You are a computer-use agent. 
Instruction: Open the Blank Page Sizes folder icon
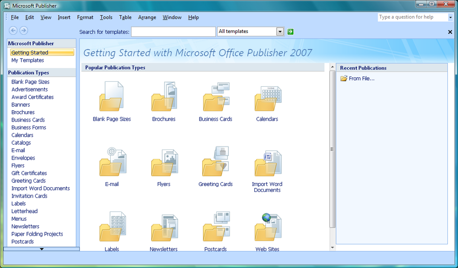tap(111, 96)
